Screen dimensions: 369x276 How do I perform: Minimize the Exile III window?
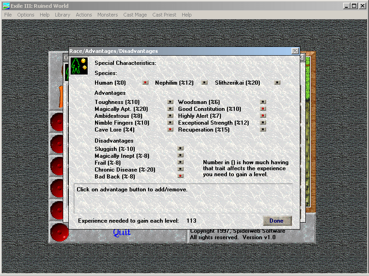click(346, 6)
